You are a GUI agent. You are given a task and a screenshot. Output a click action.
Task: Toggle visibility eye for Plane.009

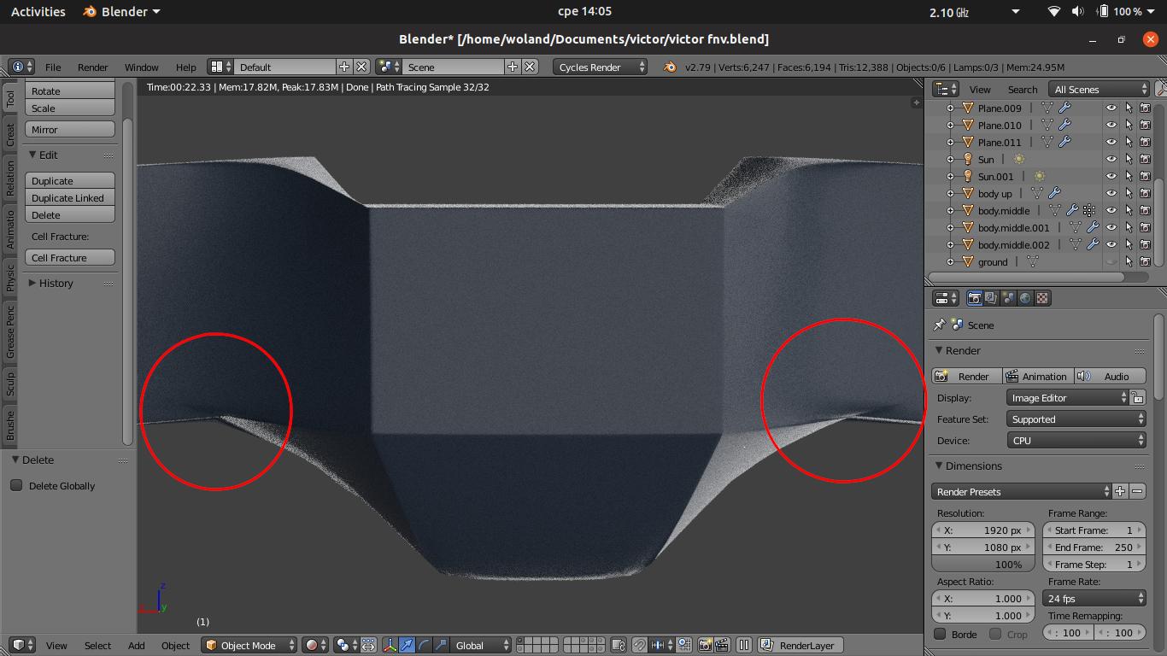pos(1111,108)
